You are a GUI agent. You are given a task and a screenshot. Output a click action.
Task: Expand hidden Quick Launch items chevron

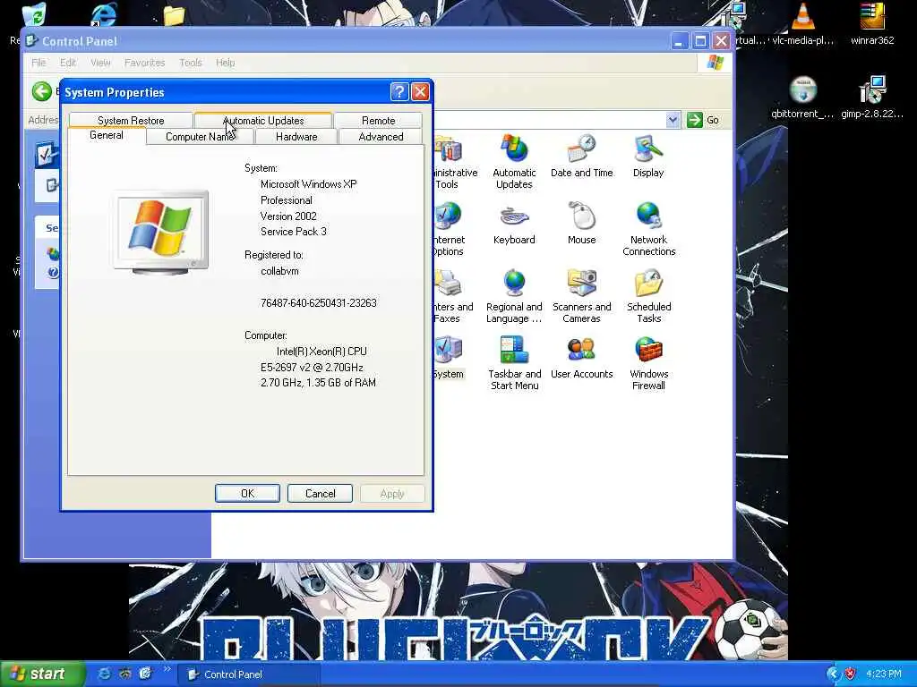pyautogui.click(x=167, y=669)
